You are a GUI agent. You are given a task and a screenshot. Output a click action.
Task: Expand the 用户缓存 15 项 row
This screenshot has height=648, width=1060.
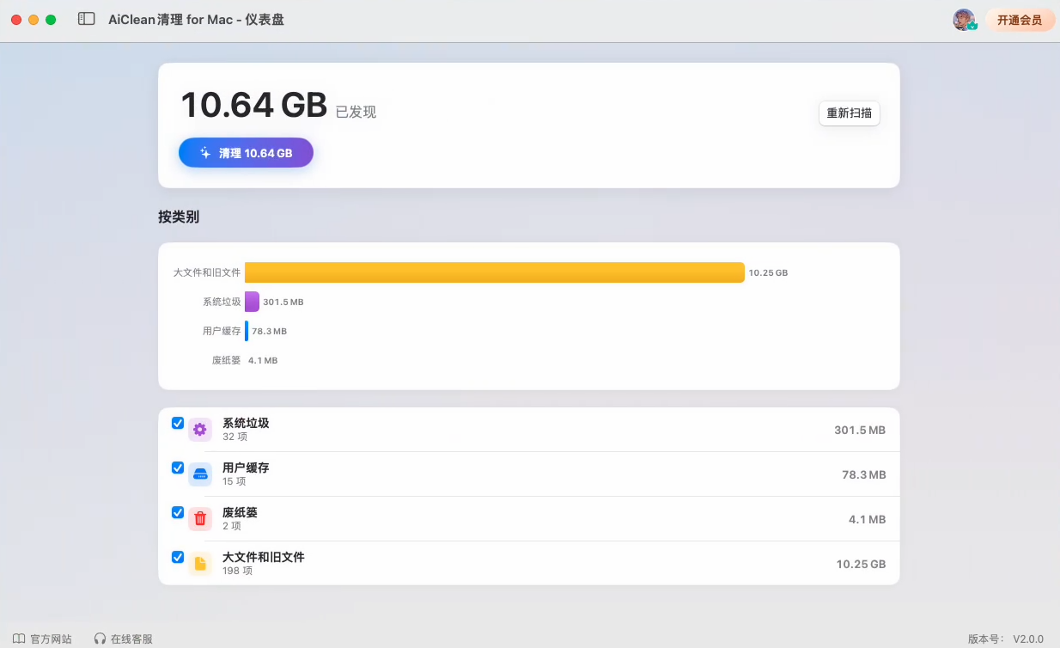tap(529, 474)
